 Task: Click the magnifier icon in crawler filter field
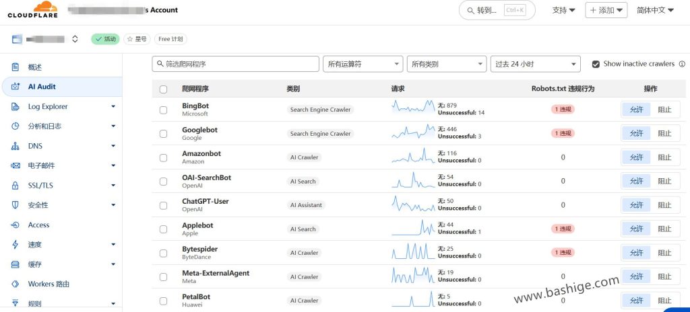pyautogui.click(x=160, y=64)
